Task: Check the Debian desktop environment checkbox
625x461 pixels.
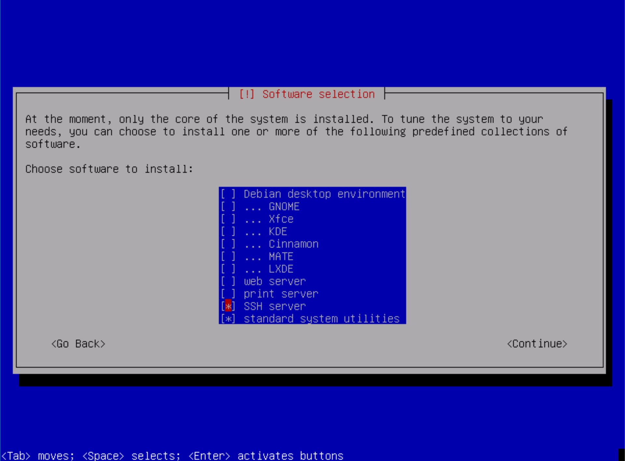Action: pyautogui.click(x=228, y=194)
